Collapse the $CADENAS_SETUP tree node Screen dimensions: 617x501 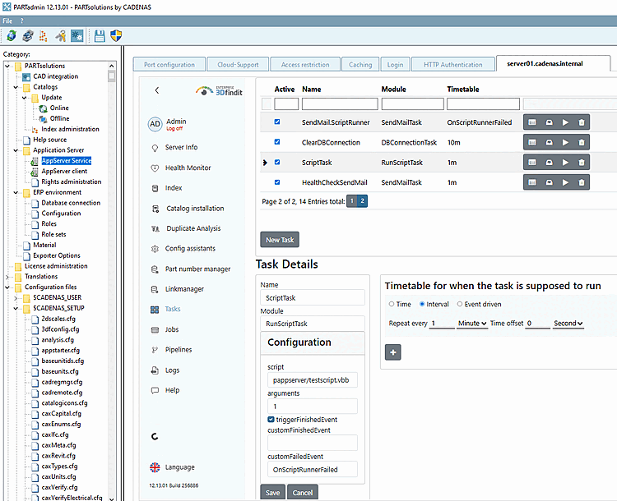coord(16,309)
